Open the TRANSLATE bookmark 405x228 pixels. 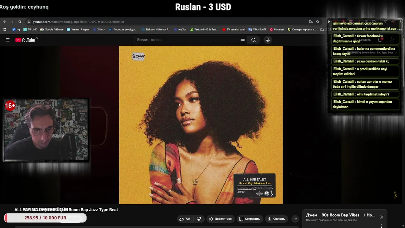tap(257, 29)
